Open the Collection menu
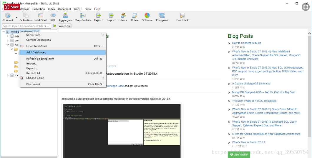The width and height of the screenshot is (312, 158). pos(39,9)
